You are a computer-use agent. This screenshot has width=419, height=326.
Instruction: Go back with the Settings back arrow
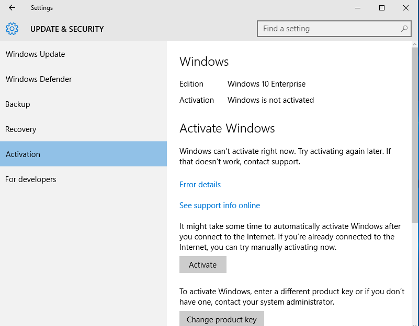coord(12,8)
